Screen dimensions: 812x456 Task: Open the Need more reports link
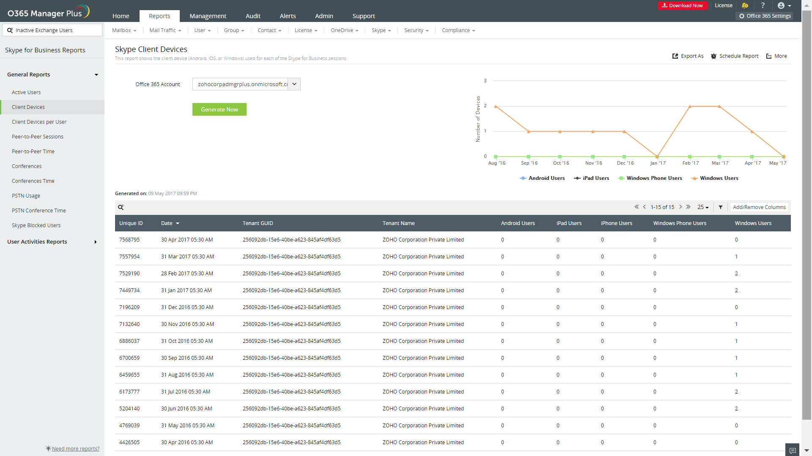click(75, 449)
